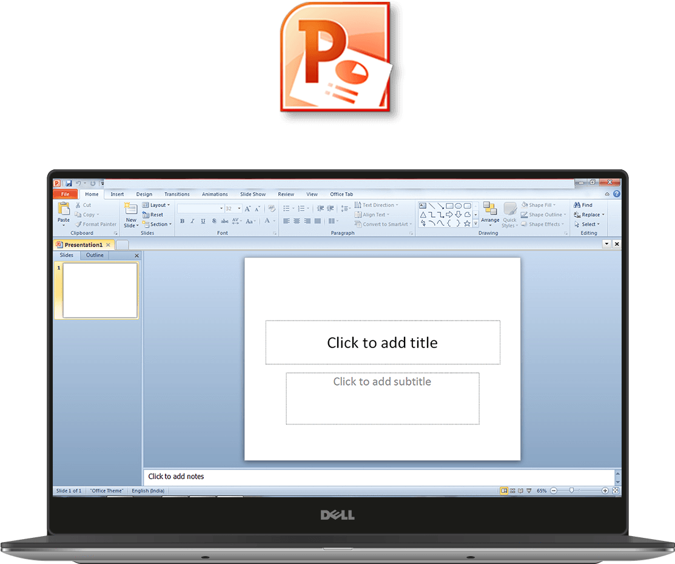Toggle Italic formatting
The image size is (675, 564).
pyautogui.click(x=192, y=221)
